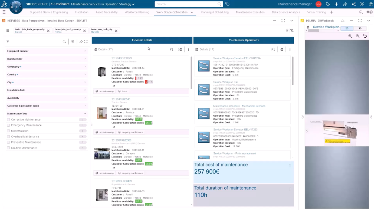Check the Corrective Maintenance checkbox
The width and height of the screenshot is (374, 210).
pos(8,120)
